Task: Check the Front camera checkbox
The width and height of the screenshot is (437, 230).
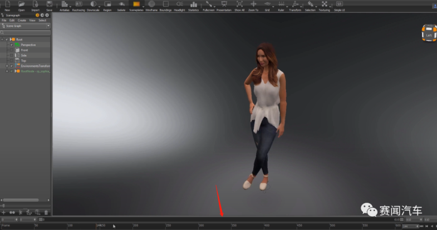Action: coord(11,50)
